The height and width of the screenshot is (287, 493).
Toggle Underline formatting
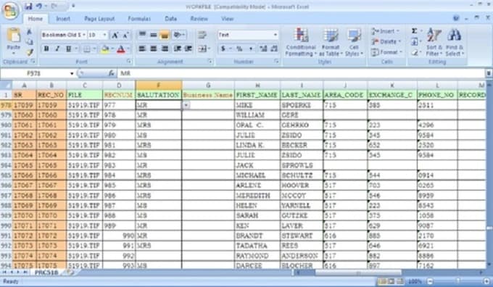[x=68, y=49]
